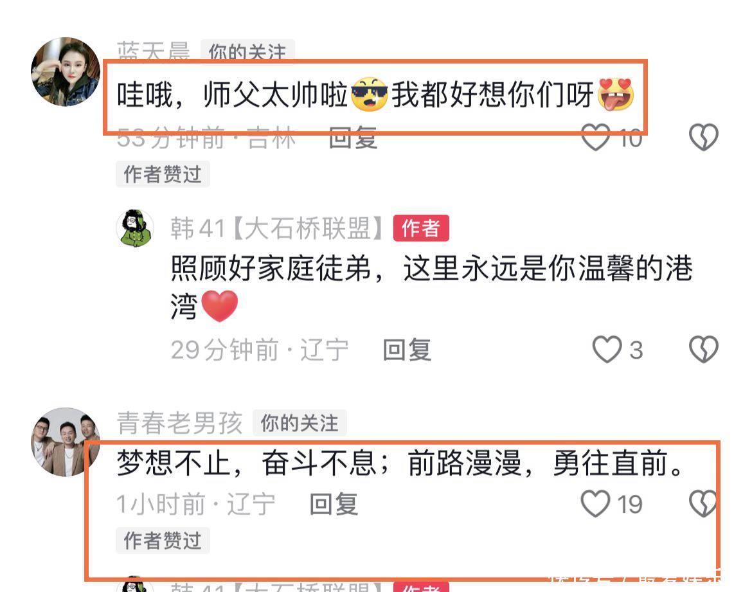Dislike 青春老男孩's comment with broken heart
The width and height of the screenshot is (752, 592).
[704, 504]
